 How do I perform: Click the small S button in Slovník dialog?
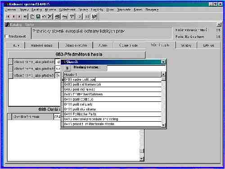click(67, 68)
